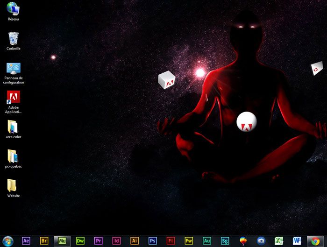
Task: Open Adobe InDesign taskbar icon
Action: pyautogui.click(x=116, y=241)
